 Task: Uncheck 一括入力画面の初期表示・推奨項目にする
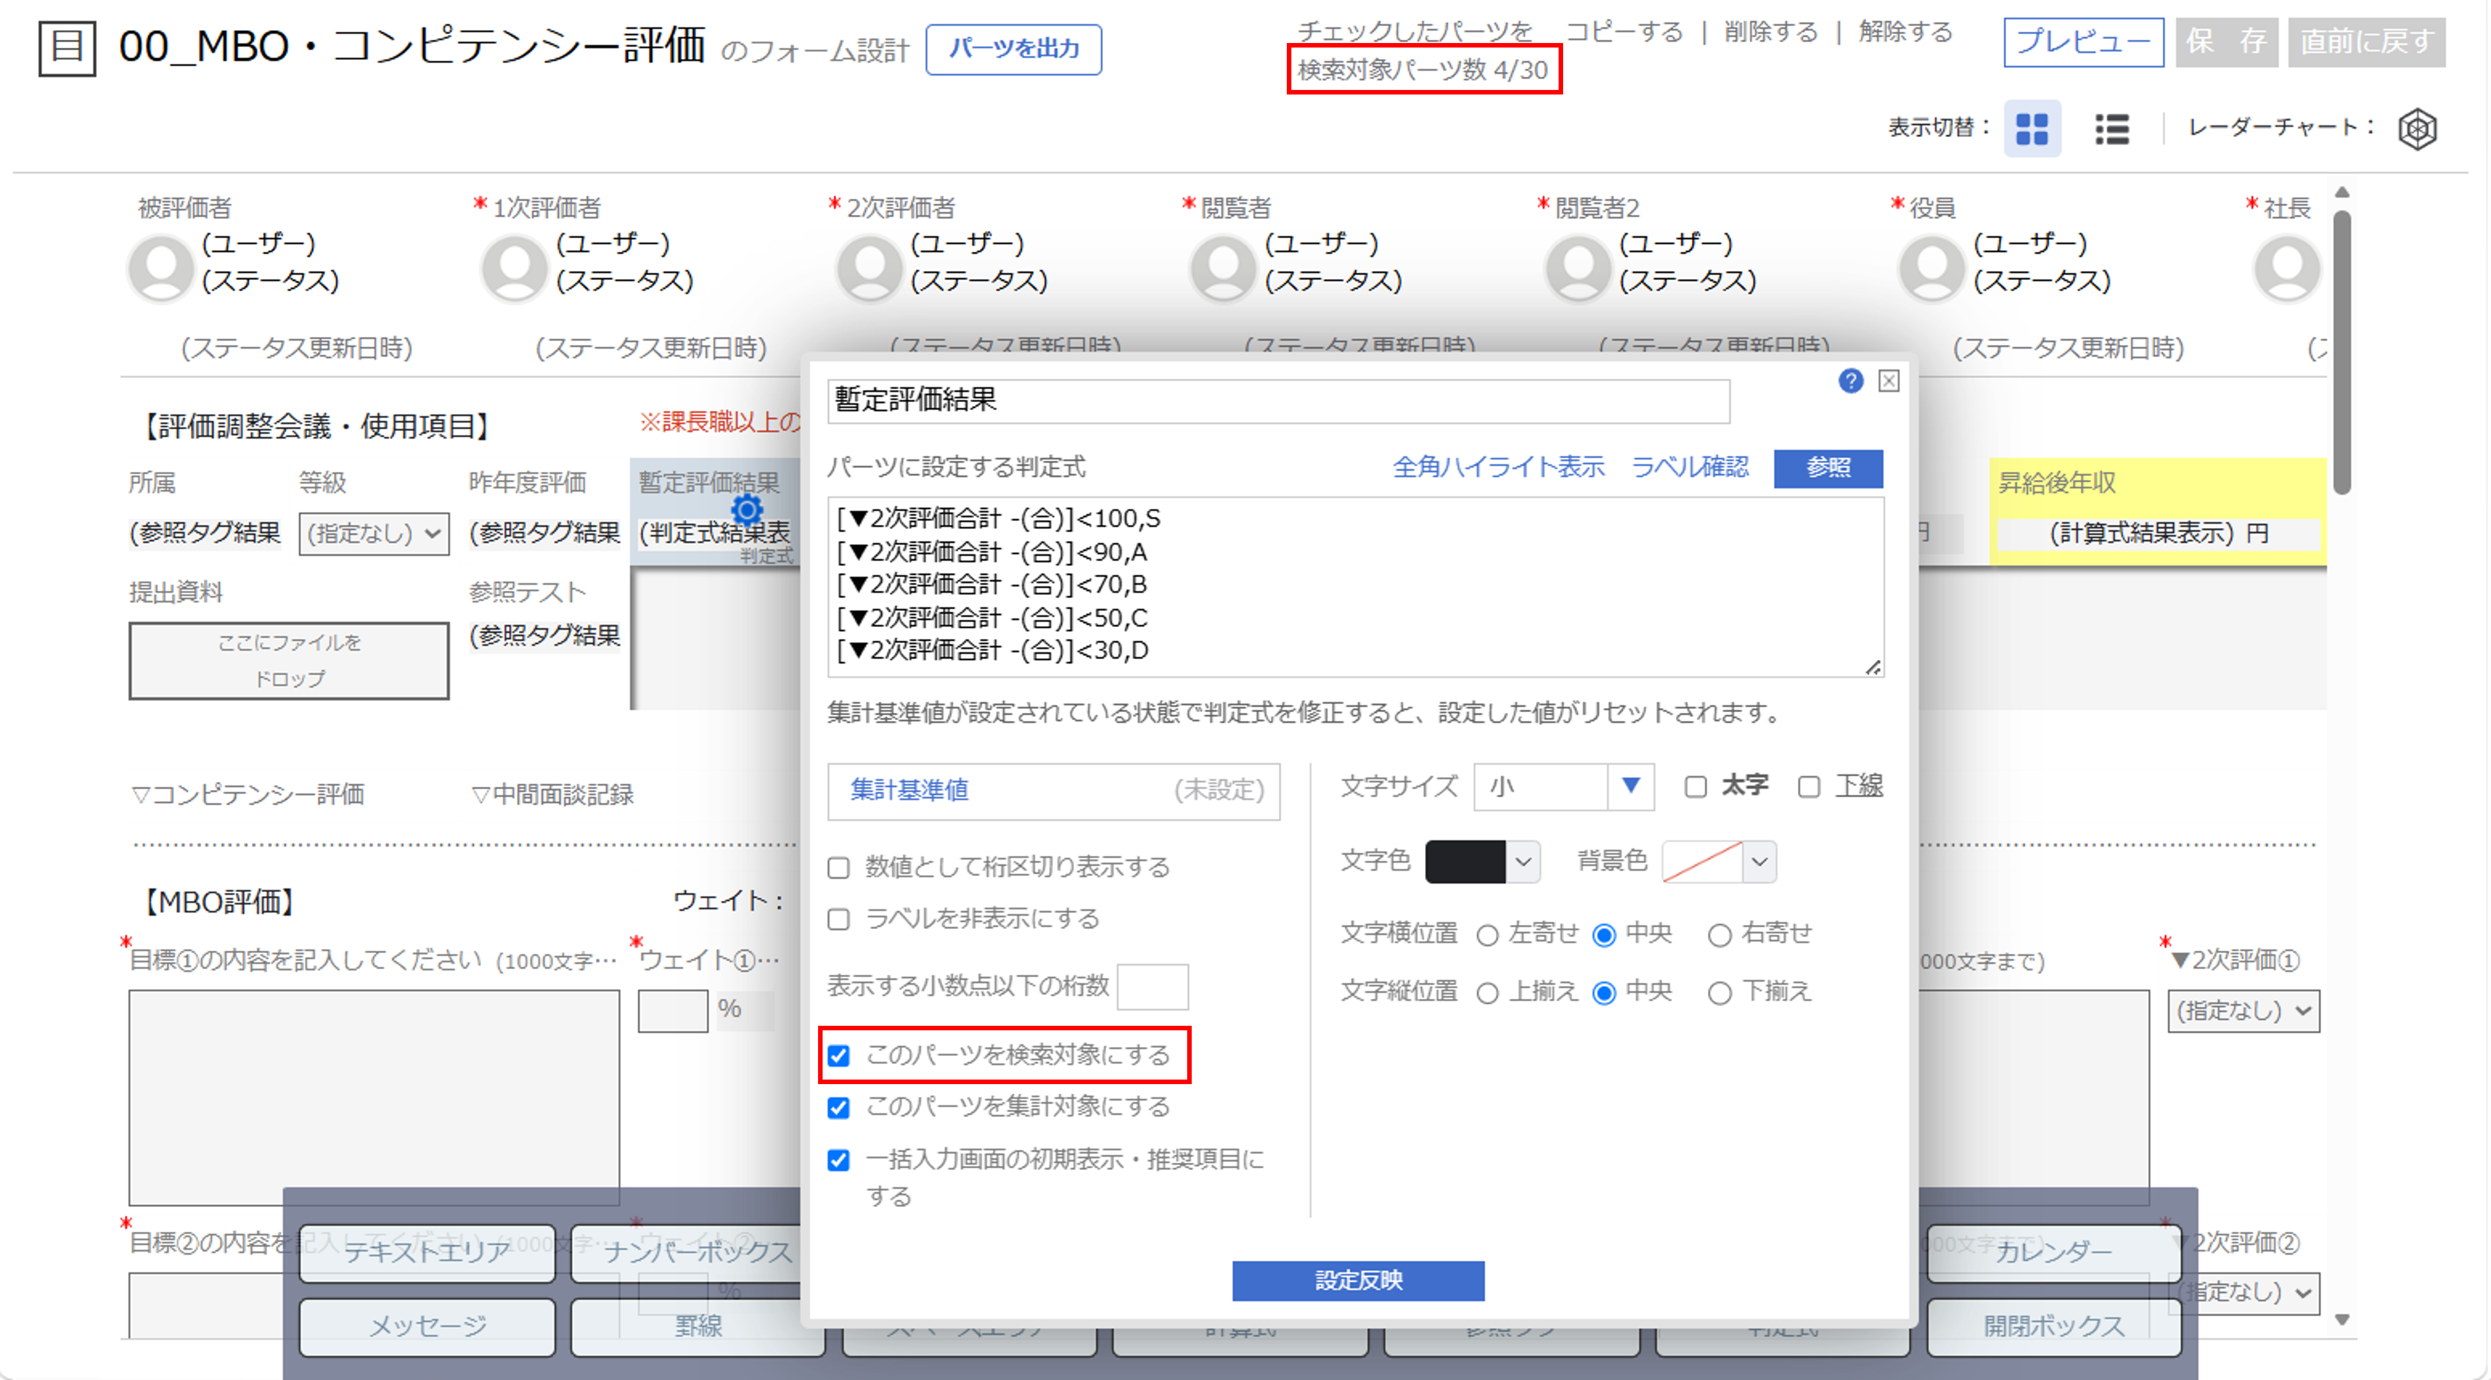[838, 1160]
